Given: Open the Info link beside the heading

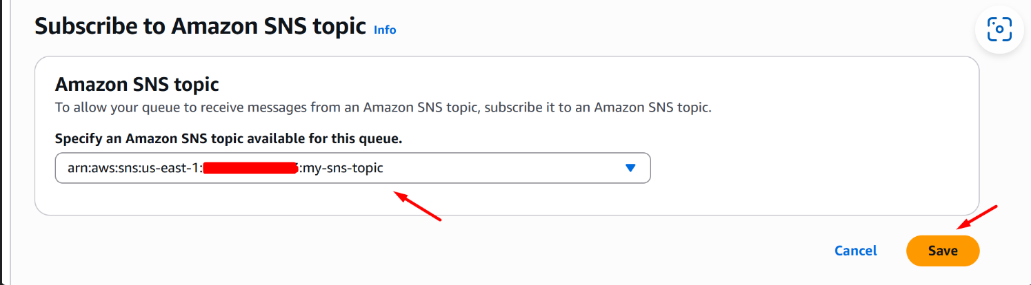Looking at the screenshot, I should 385,30.
